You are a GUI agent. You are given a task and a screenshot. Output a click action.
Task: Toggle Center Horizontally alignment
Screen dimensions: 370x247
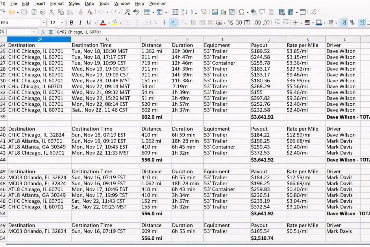[137, 23]
